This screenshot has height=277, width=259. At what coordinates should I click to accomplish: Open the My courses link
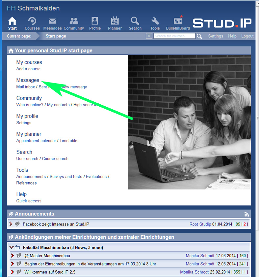tap(29, 62)
